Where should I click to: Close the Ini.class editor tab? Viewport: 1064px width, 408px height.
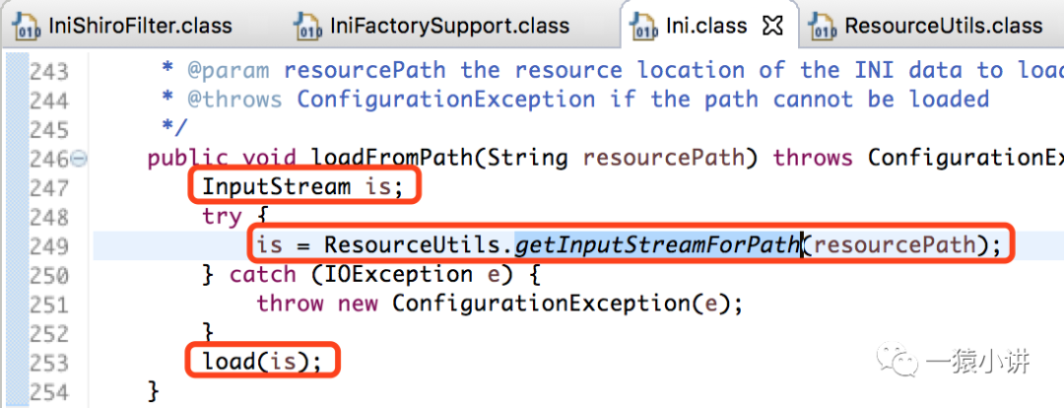coord(775,26)
